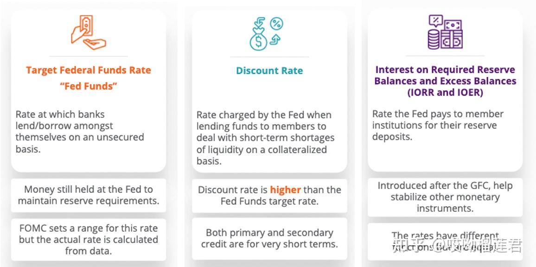Open the 'FOMC sets a range' box
This screenshot has width=536, height=267.
pos(89,240)
